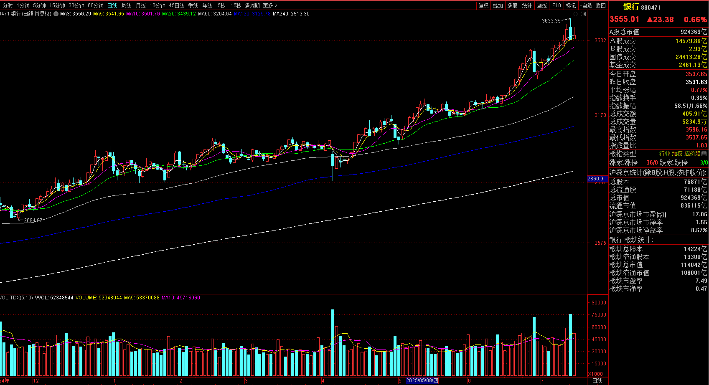
Task: Click the 最高指数 value 3596.16
Action: coord(696,130)
